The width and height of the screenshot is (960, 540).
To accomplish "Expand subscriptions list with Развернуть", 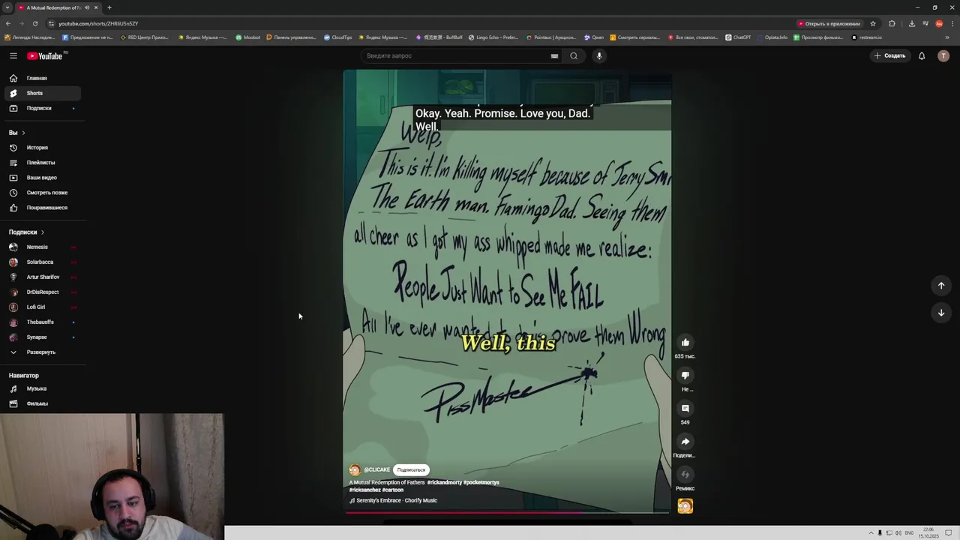I will (42, 352).
